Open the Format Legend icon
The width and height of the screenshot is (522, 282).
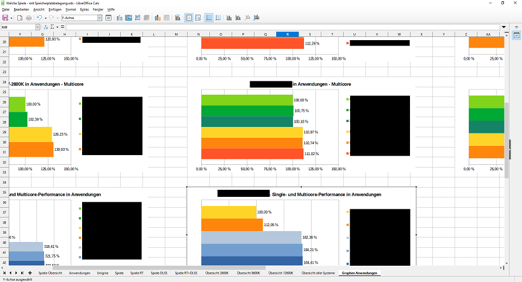[198, 18]
